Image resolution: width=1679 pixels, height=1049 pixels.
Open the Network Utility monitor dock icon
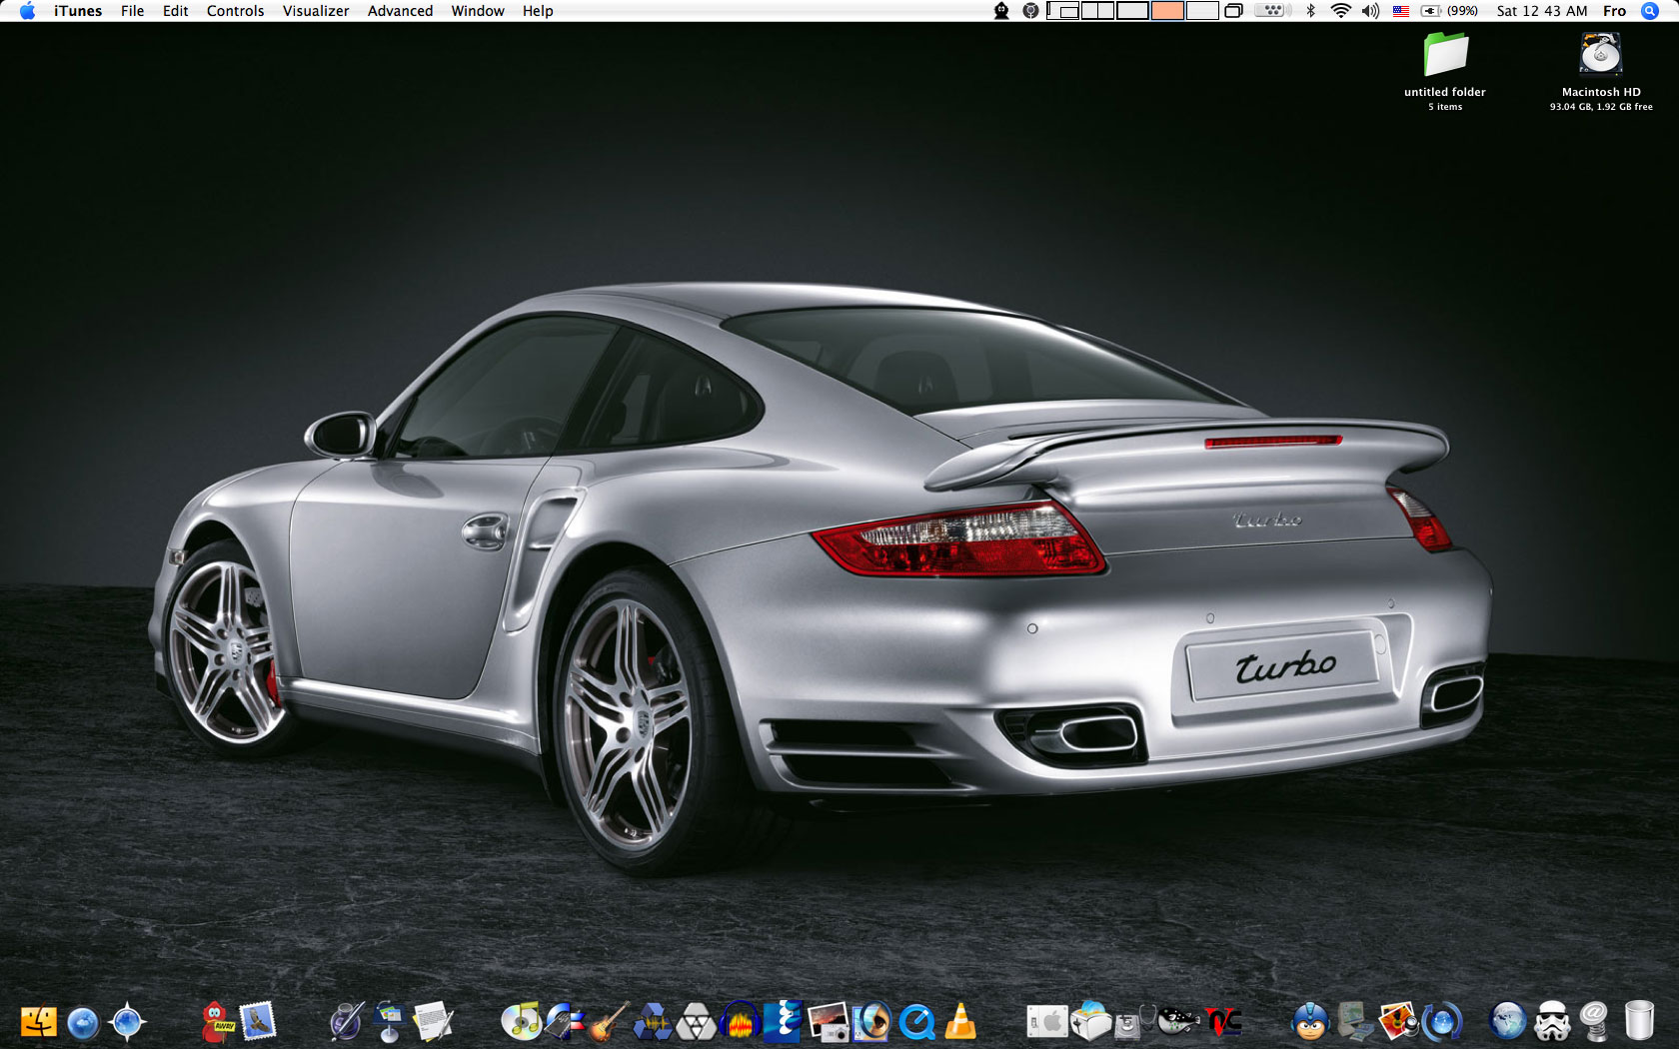coord(1354,1022)
